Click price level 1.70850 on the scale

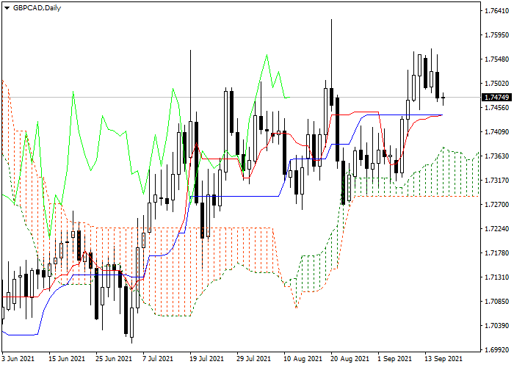point(497,302)
